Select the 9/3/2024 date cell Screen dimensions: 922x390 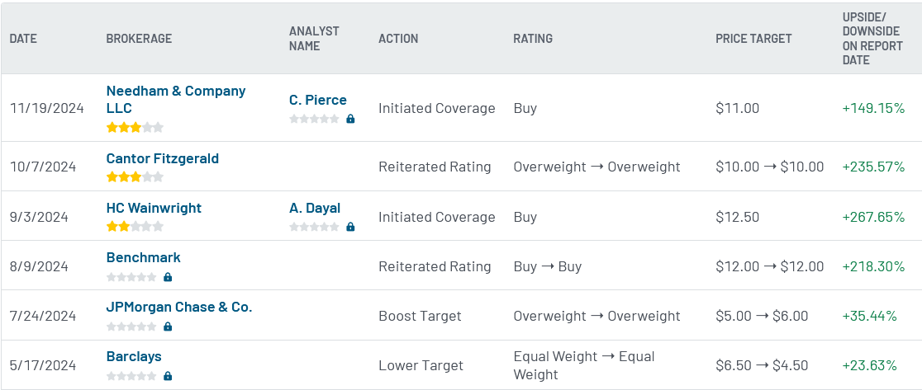click(x=39, y=217)
